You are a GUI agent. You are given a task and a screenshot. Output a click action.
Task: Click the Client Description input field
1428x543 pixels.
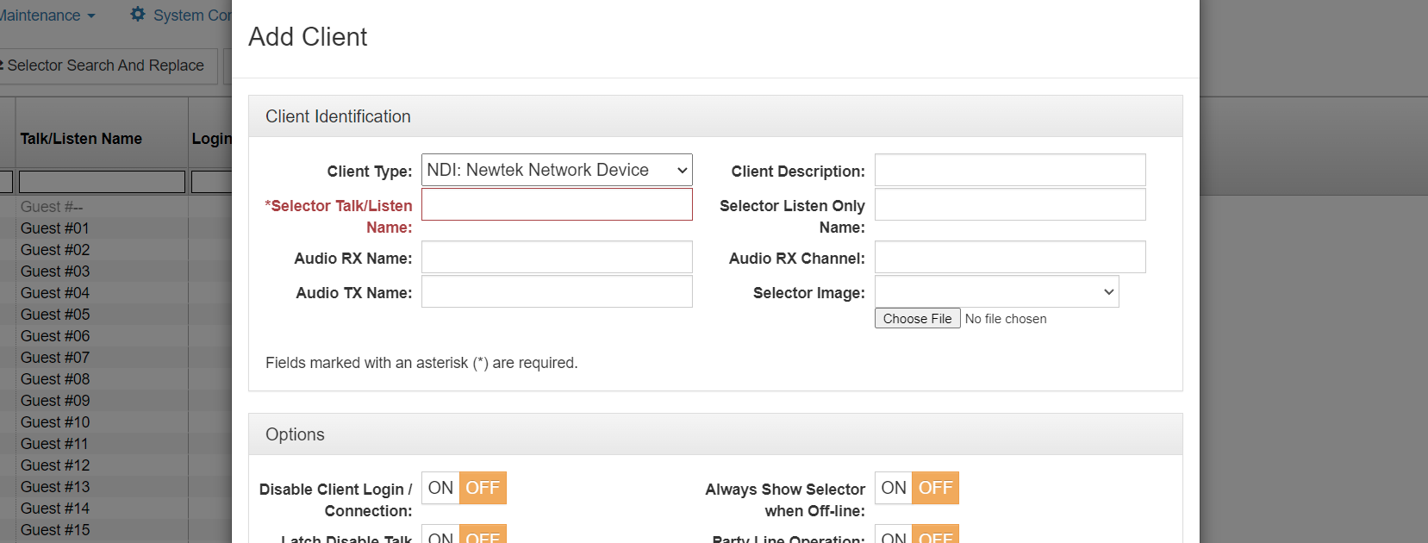click(1009, 170)
